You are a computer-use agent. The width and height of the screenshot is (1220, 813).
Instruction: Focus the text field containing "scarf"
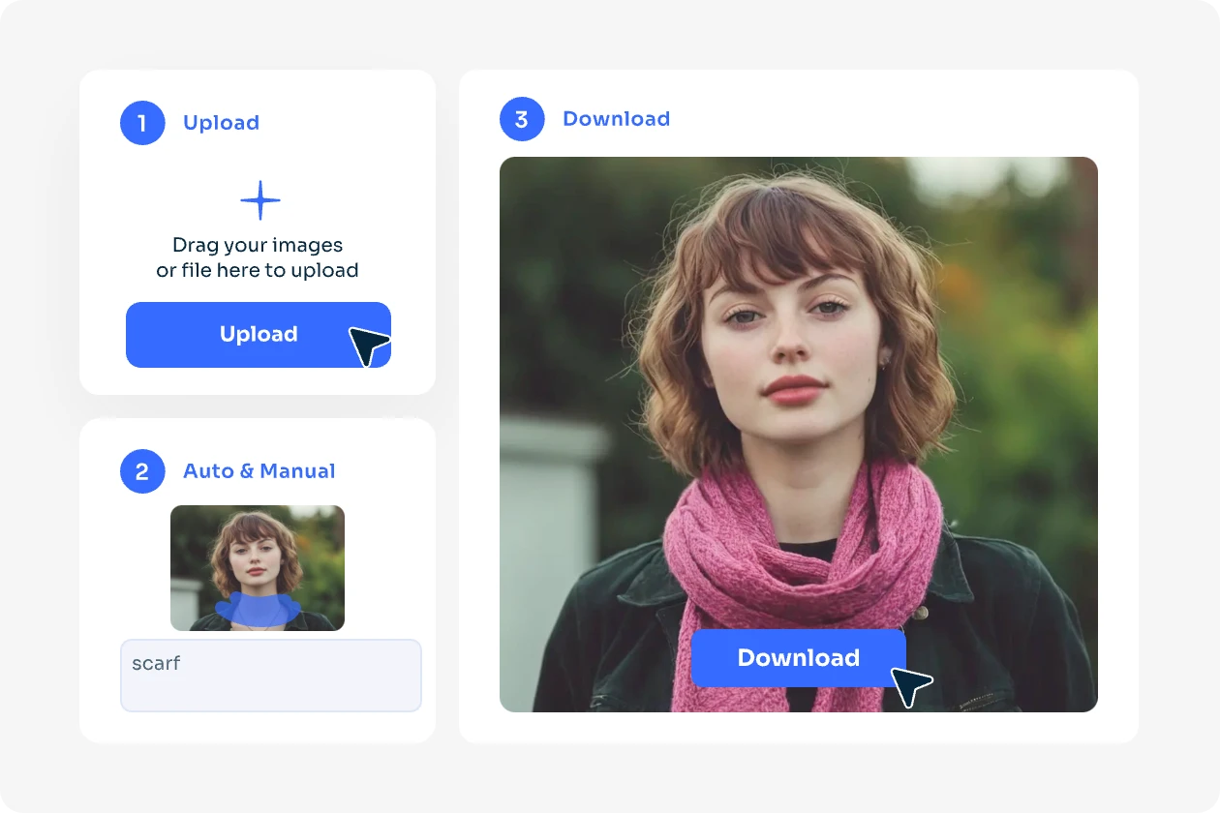coord(270,675)
